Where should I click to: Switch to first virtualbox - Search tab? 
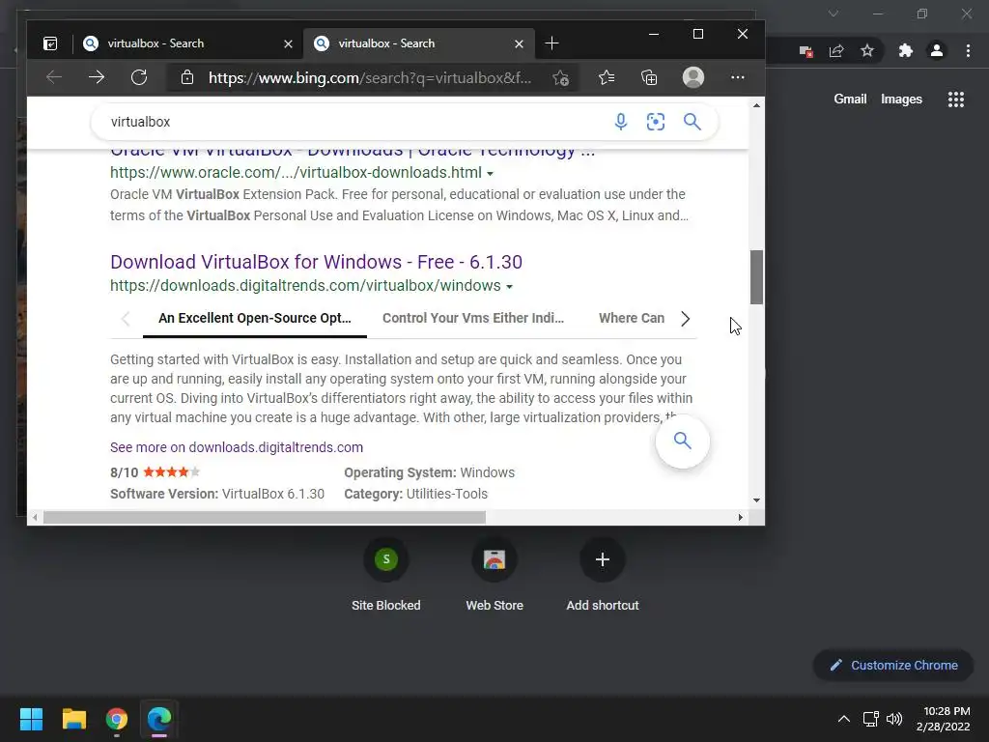[186, 43]
